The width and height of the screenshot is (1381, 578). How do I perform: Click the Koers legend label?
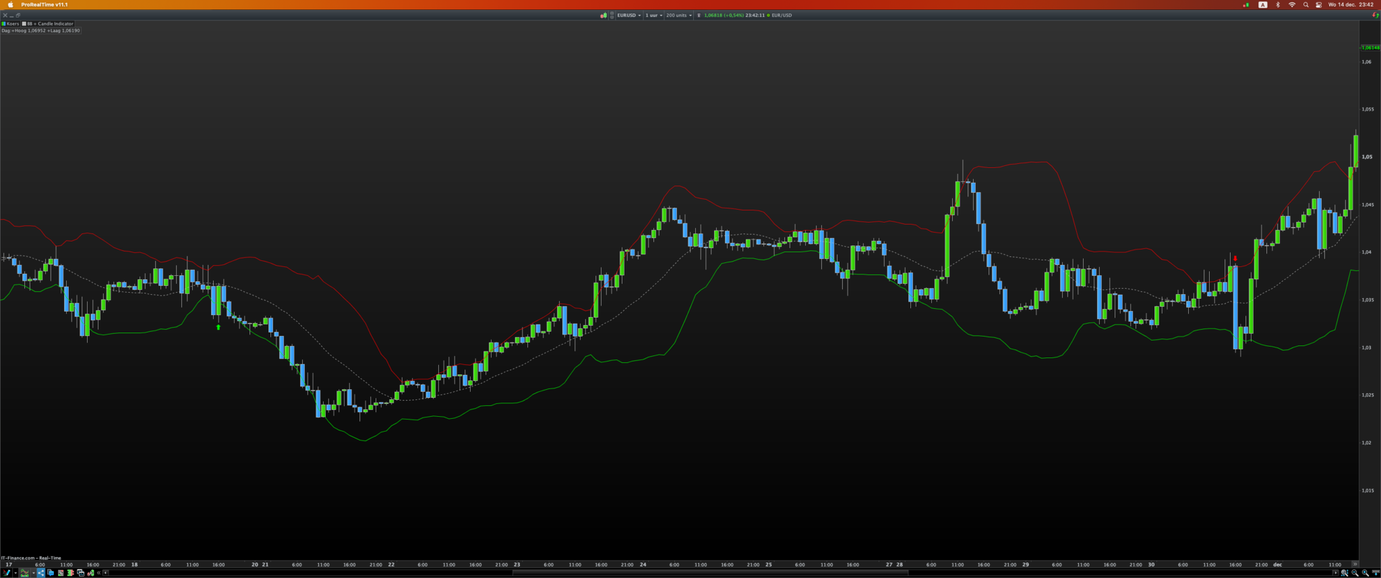[13, 24]
